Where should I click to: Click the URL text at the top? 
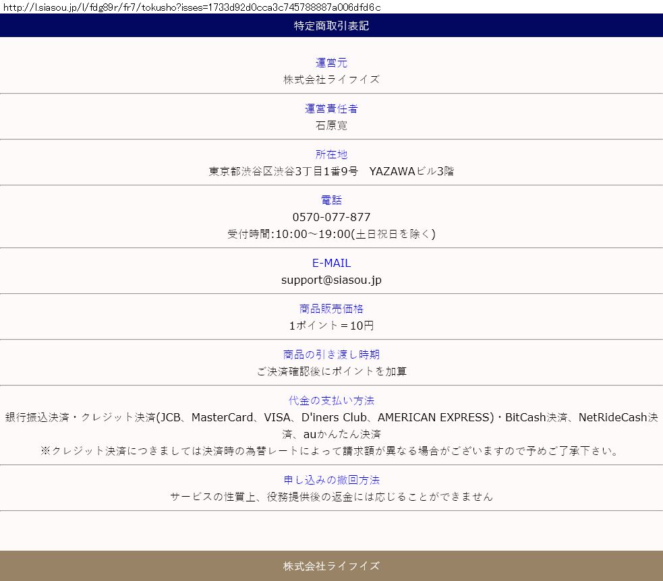pos(192,7)
